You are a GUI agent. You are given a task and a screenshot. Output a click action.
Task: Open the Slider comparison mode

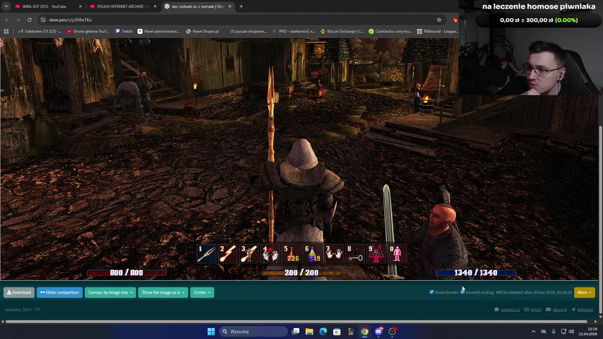[59, 292]
